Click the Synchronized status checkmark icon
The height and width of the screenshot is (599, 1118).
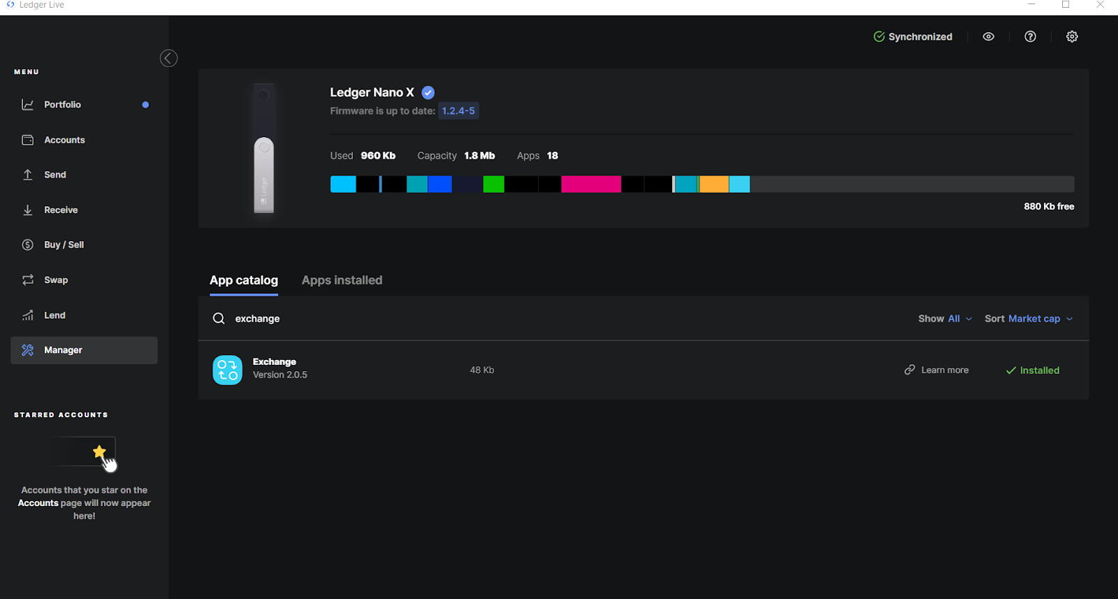coord(879,36)
